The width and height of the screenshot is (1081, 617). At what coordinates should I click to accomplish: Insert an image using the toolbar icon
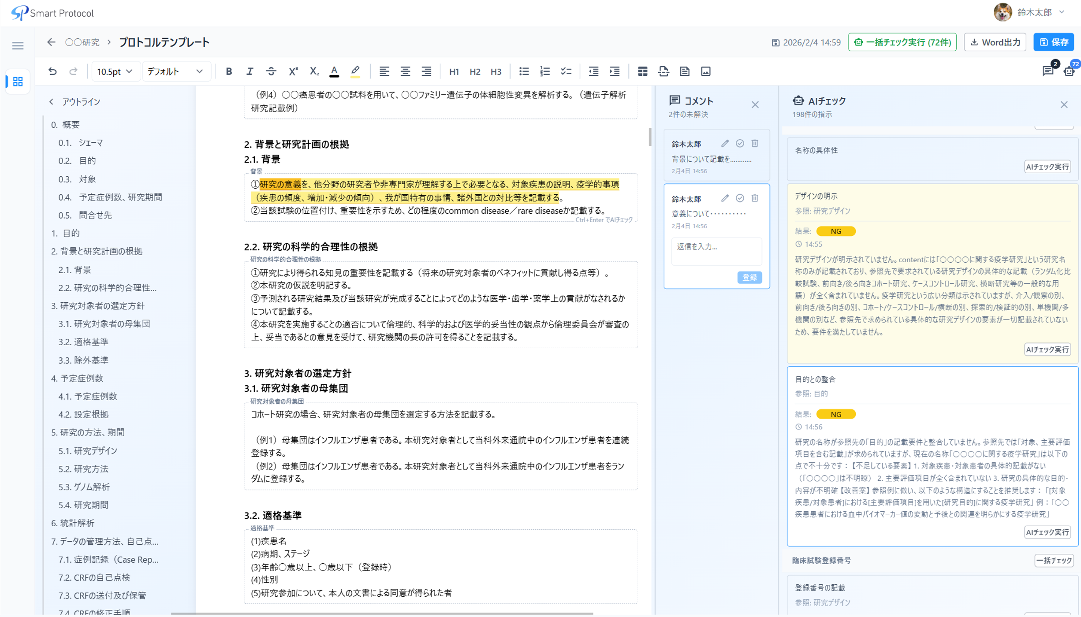coord(706,71)
